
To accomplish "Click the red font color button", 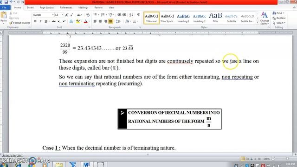I will (85, 21).
